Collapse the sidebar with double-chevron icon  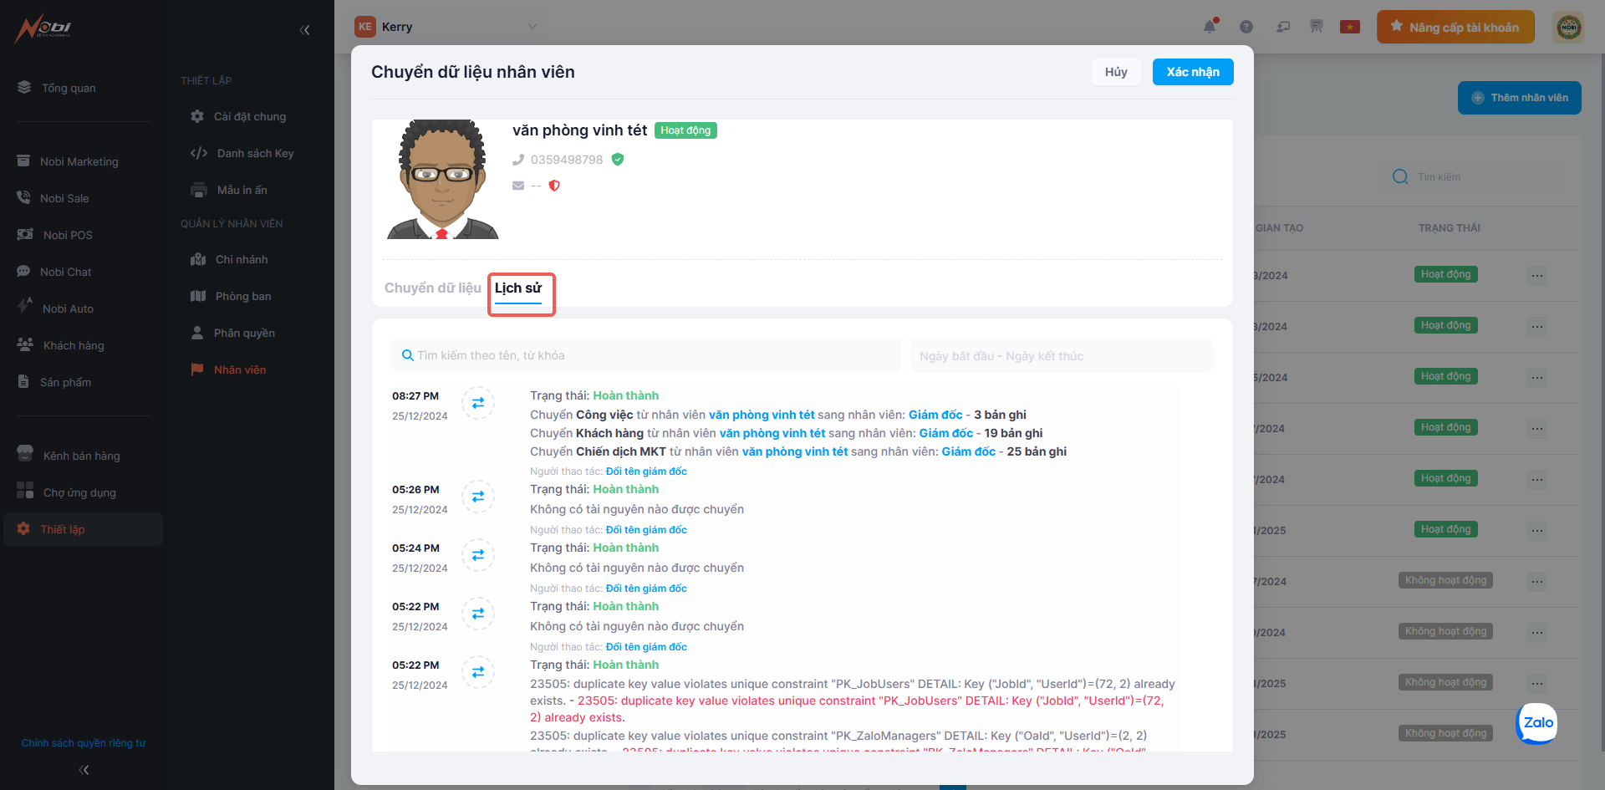tap(304, 30)
